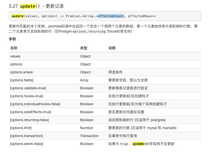Screen dimensions: 212x153
Task: Click the [options.silent=false] parameter name
Action: [27, 144]
